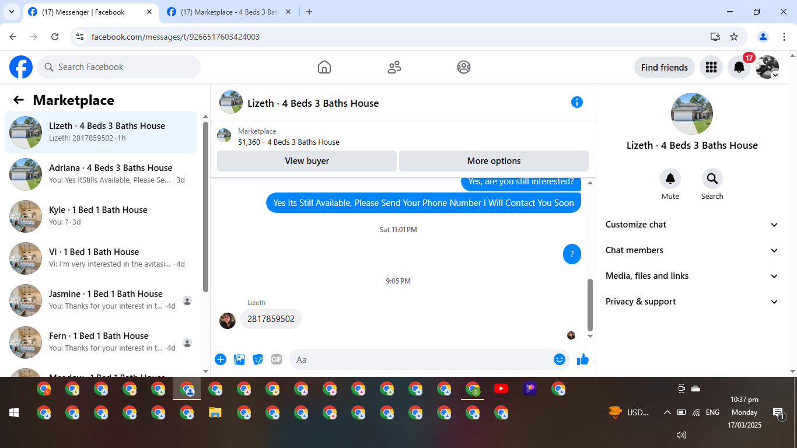This screenshot has width=797, height=448.
Task: Bookmark this page with the star icon
Action: 734,37
